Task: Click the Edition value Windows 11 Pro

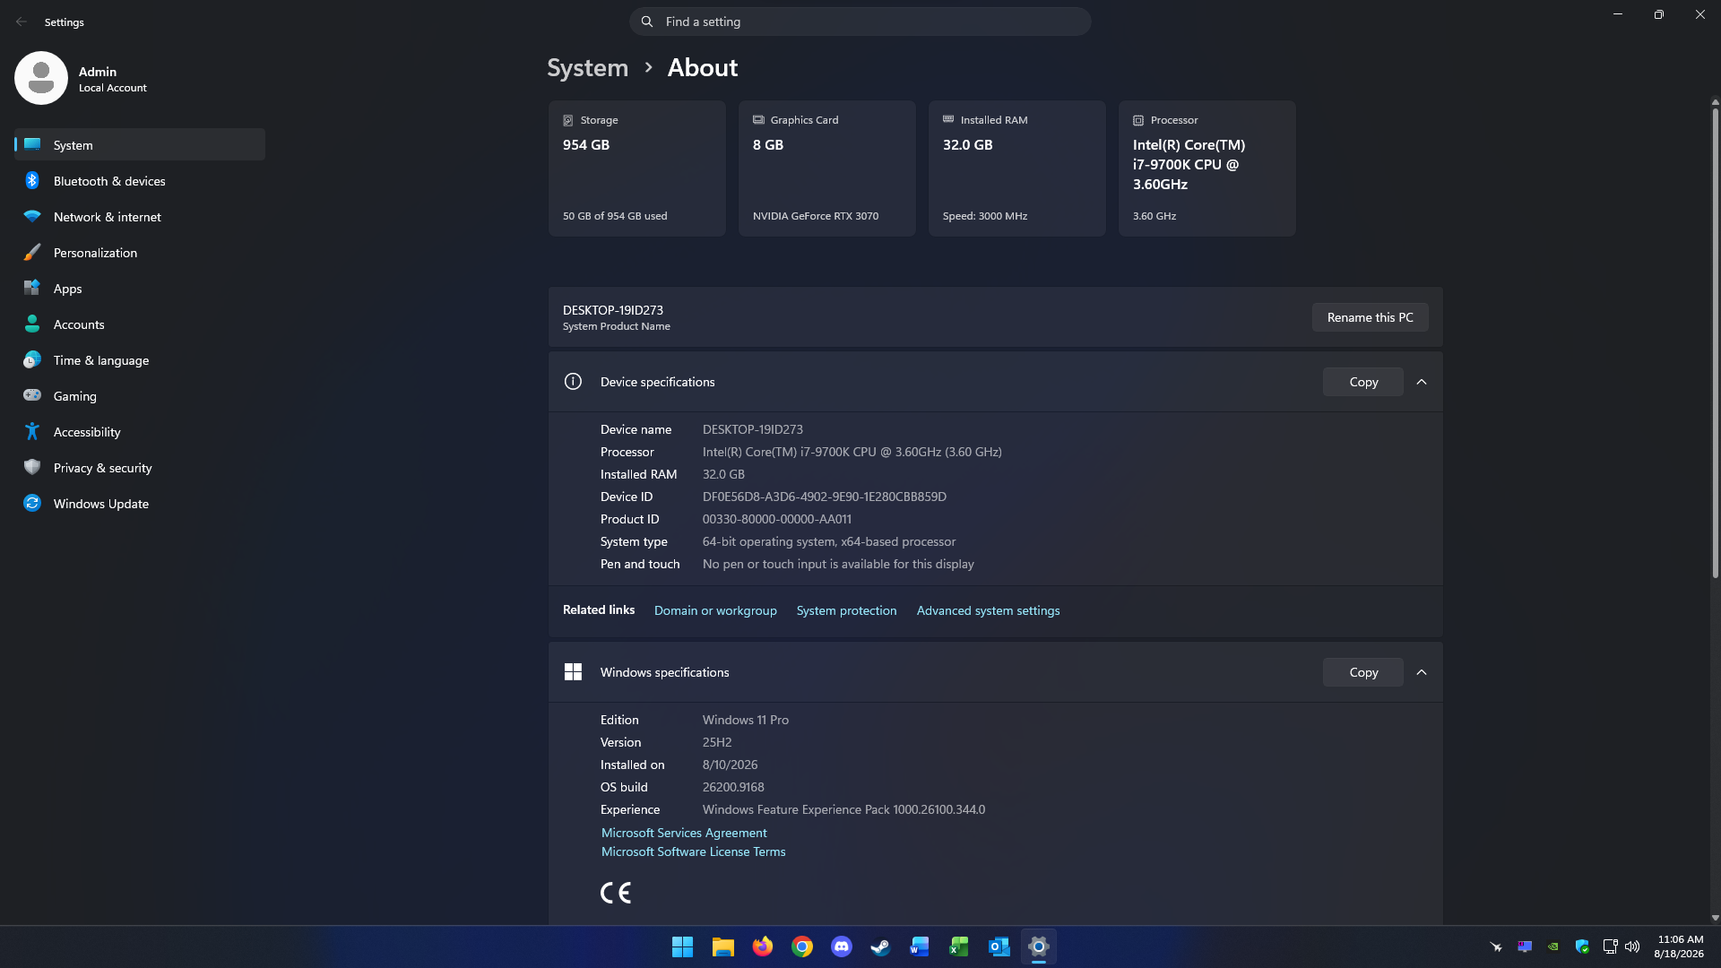Action: click(x=746, y=720)
